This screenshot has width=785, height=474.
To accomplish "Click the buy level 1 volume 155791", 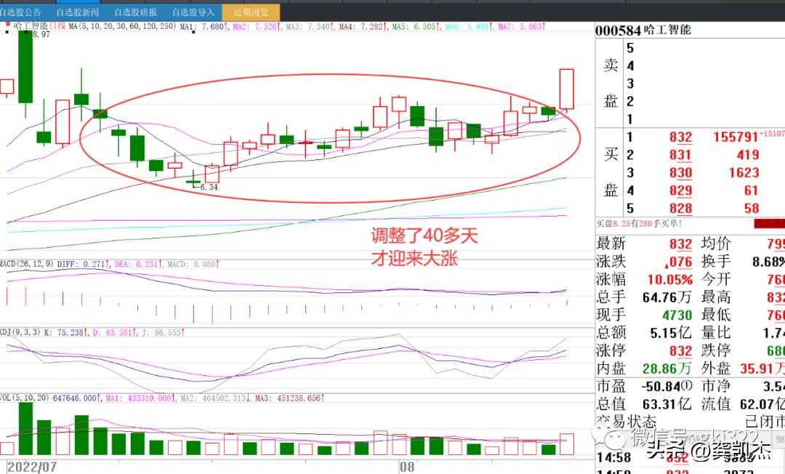I will point(736,137).
